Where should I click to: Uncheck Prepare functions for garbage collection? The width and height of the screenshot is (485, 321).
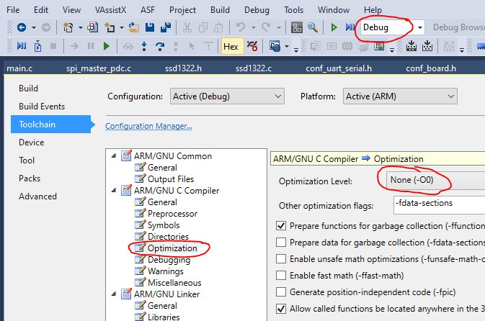click(x=281, y=225)
